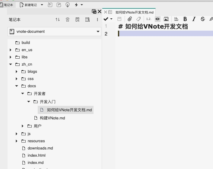Click the save disk icon
This screenshot has height=169, width=213.
coord(119,19)
